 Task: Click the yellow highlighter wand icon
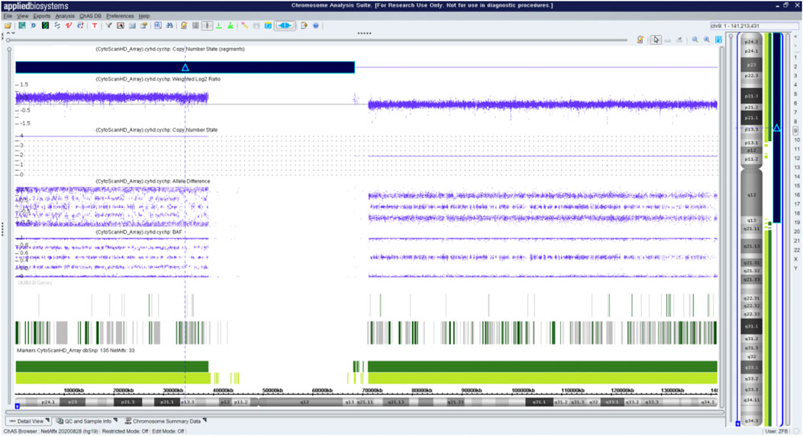point(244,26)
